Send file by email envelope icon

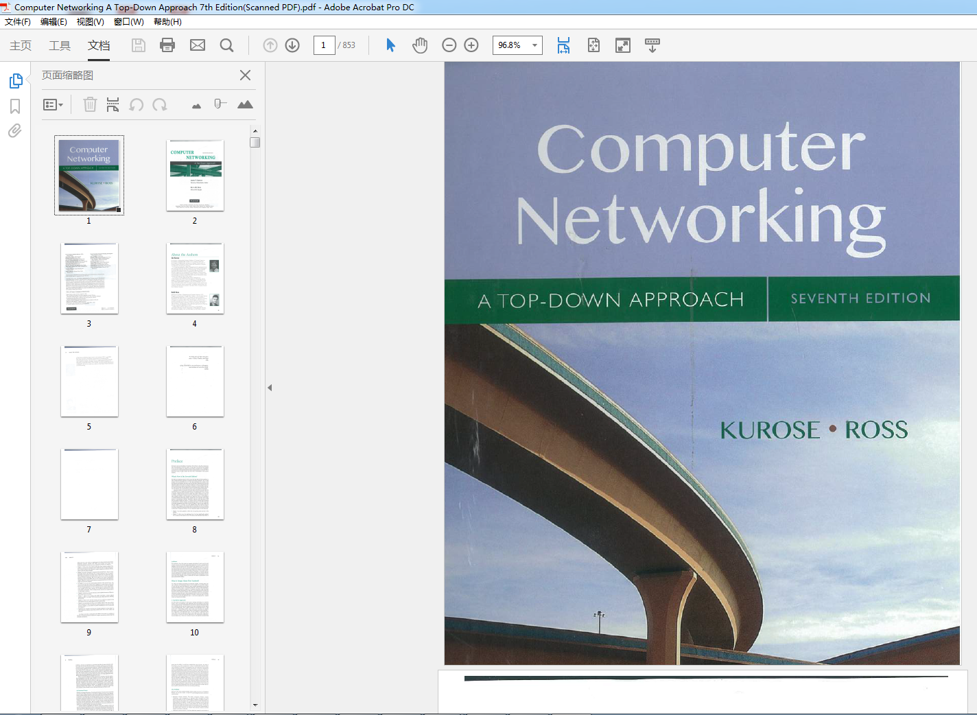tap(198, 45)
